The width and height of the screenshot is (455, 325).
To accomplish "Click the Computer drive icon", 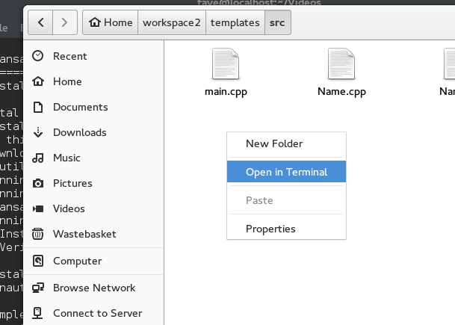I will (x=38, y=261).
